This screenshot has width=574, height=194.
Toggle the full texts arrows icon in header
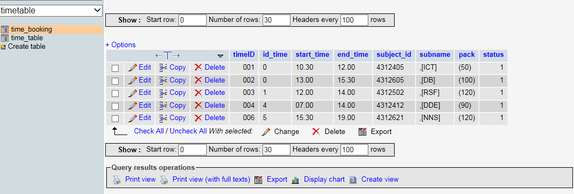(168, 56)
